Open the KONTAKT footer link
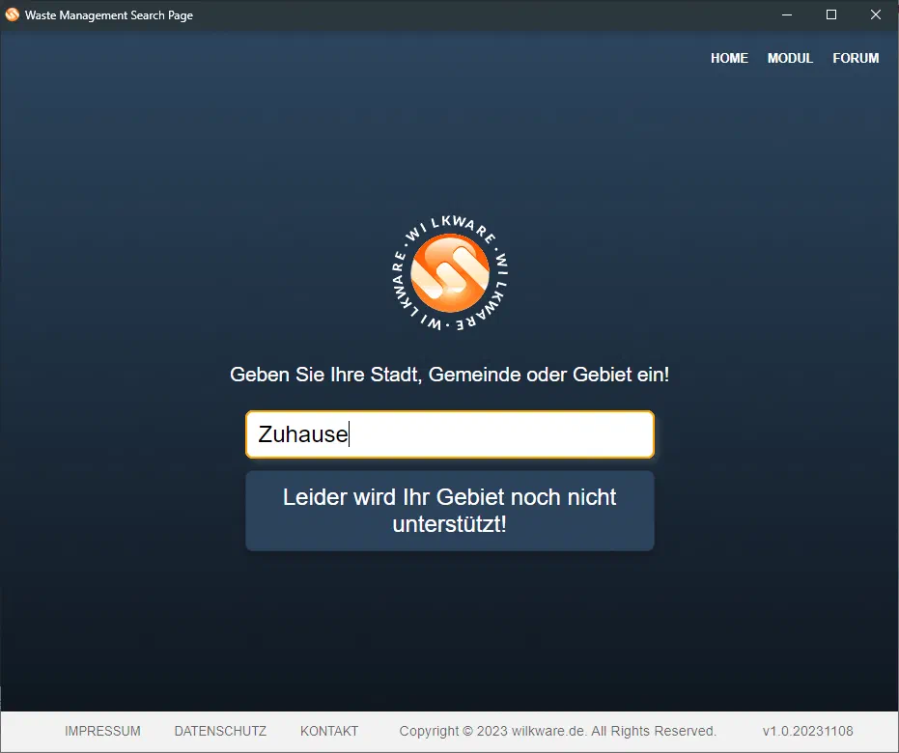This screenshot has width=899, height=753. [329, 731]
